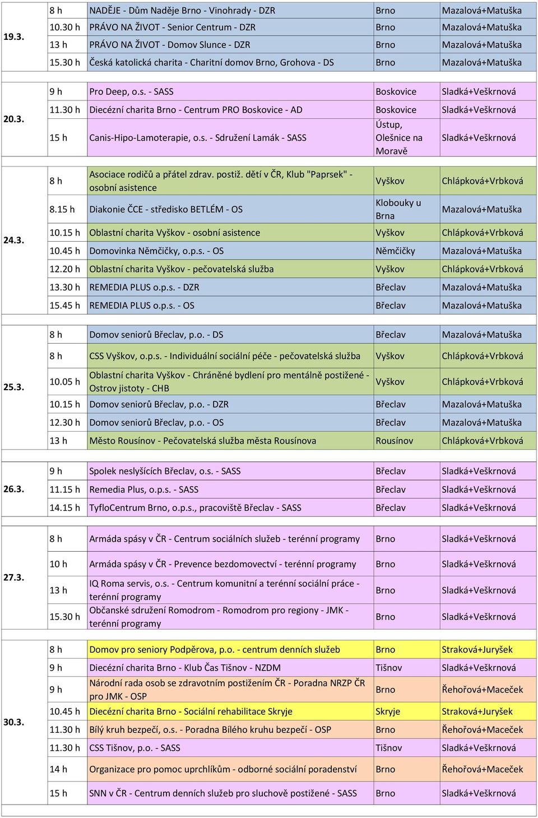The height and width of the screenshot is (818, 538).
Task: Click the location cell 'Skryje'
Action: [x=388, y=711]
